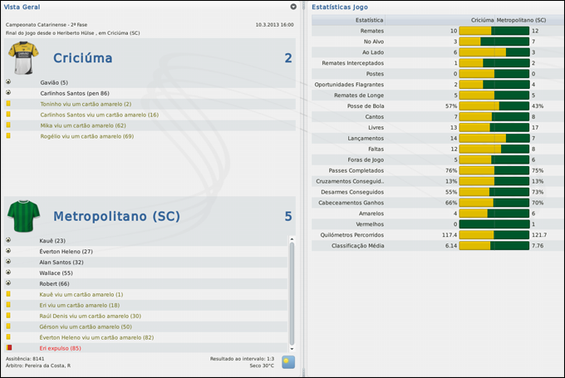The width and height of the screenshot is (565, 378).
Task: Click yellow card icon for Kauê (1)
Action: click(8, 294)
